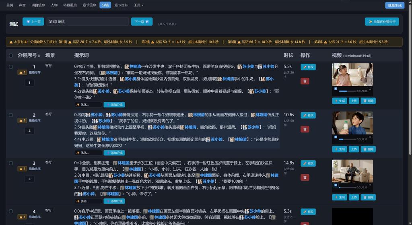This screenshot has height=225, width=412.
Task: Open the 章节信息 nav tab
Action: tap(89, 5)
